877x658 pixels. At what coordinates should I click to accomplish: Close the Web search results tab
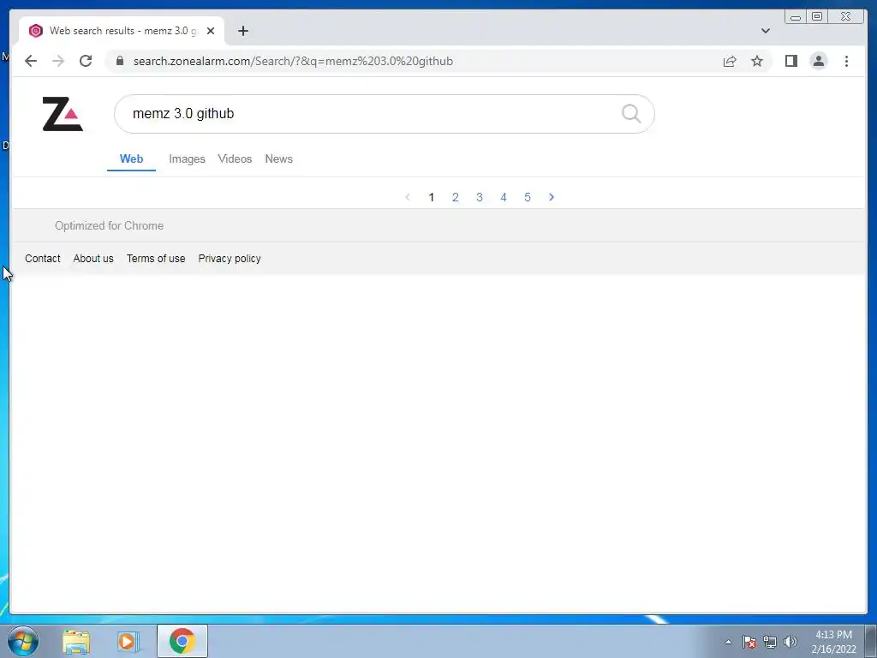point(211,31)
